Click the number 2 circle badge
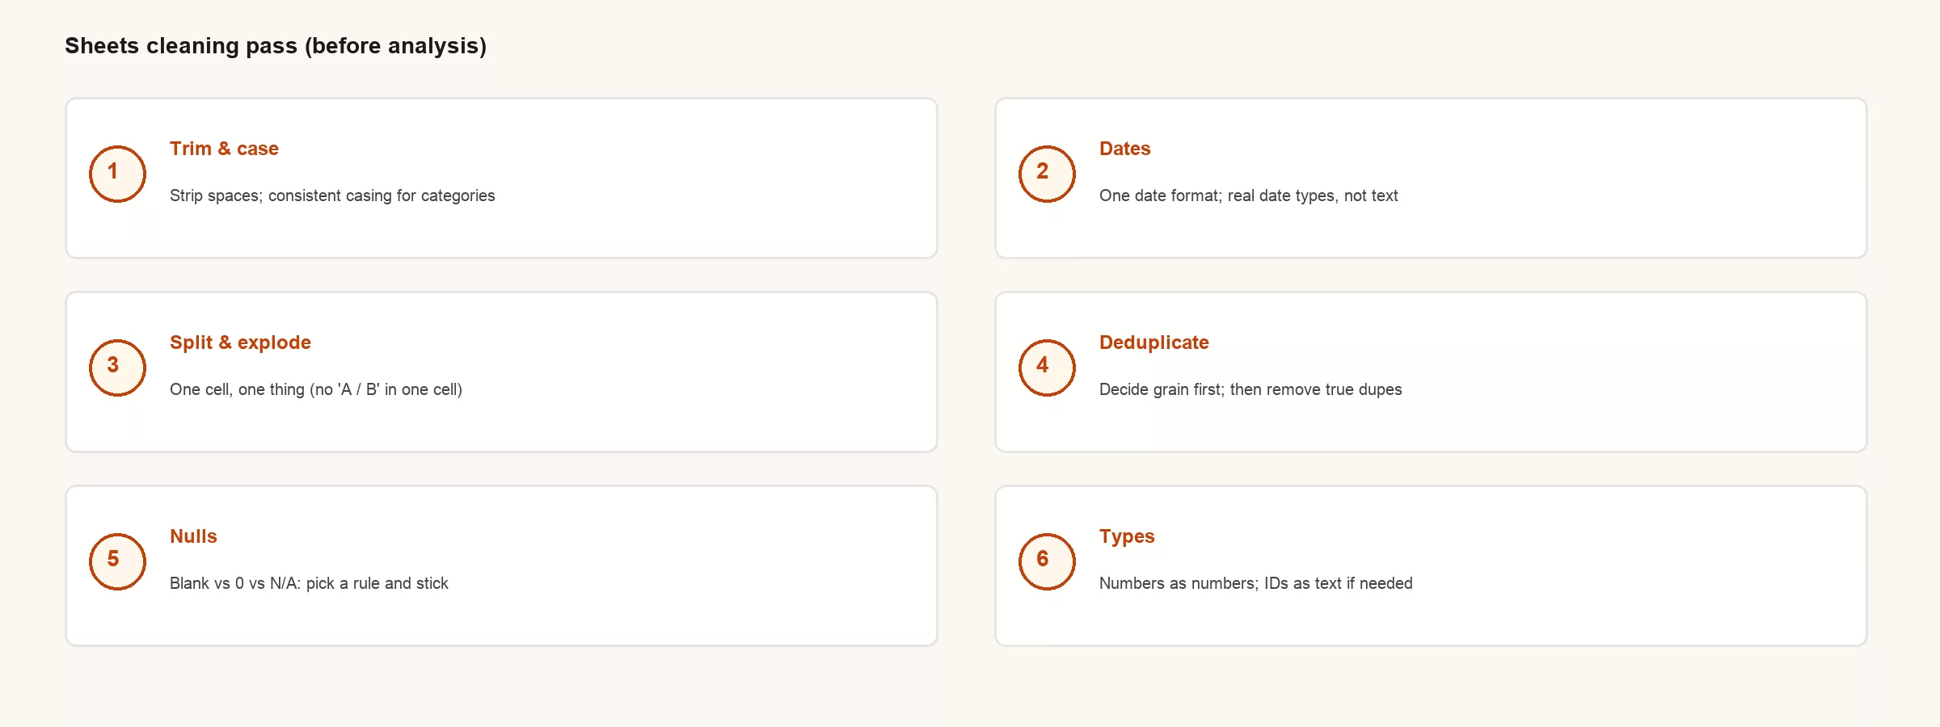The image size is (1940, 727). coord(1047,174)
